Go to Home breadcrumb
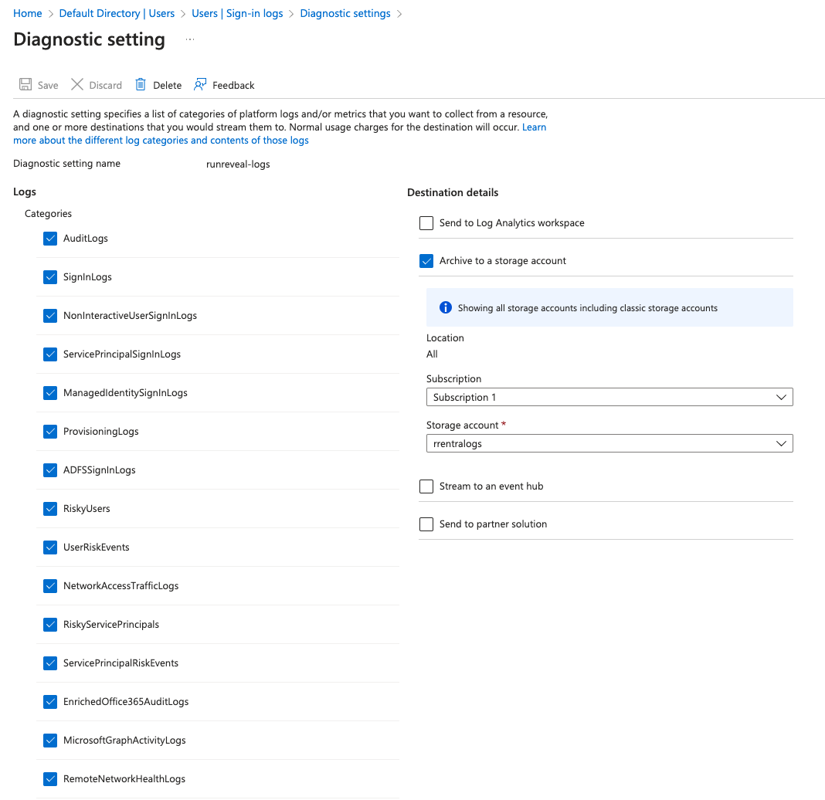825x800 pixels. point(28,14)
